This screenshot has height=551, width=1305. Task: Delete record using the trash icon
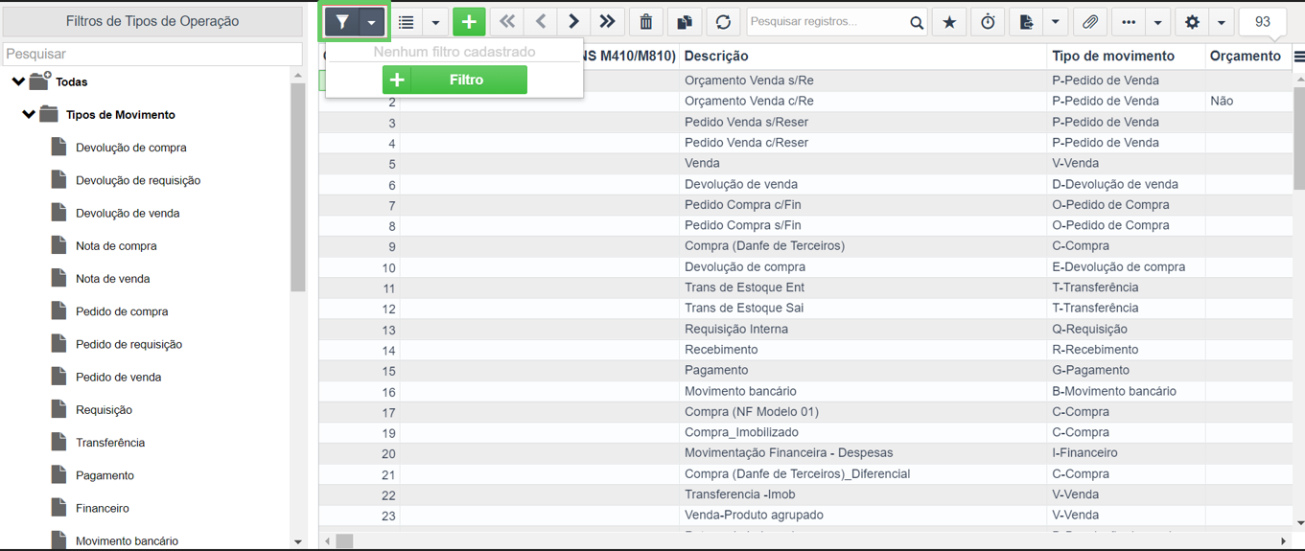646,22
